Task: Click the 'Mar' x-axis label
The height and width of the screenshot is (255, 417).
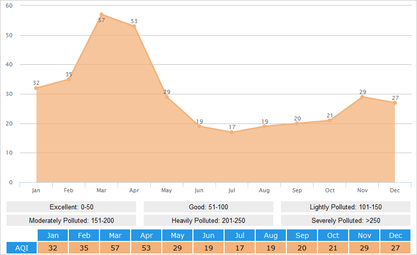Action: coord(101,190)
